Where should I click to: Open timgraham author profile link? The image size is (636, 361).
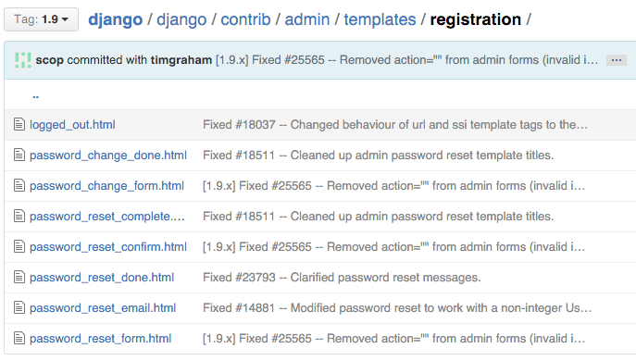(x=181, y=60)
